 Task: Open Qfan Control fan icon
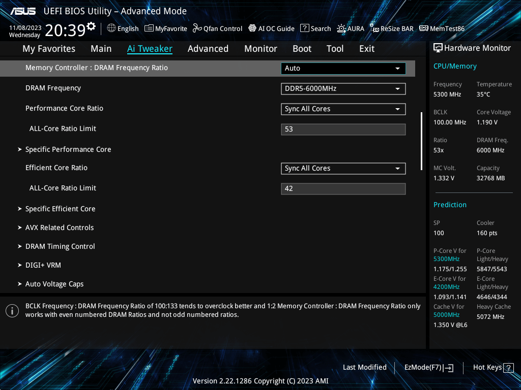[x=197, y=28]
